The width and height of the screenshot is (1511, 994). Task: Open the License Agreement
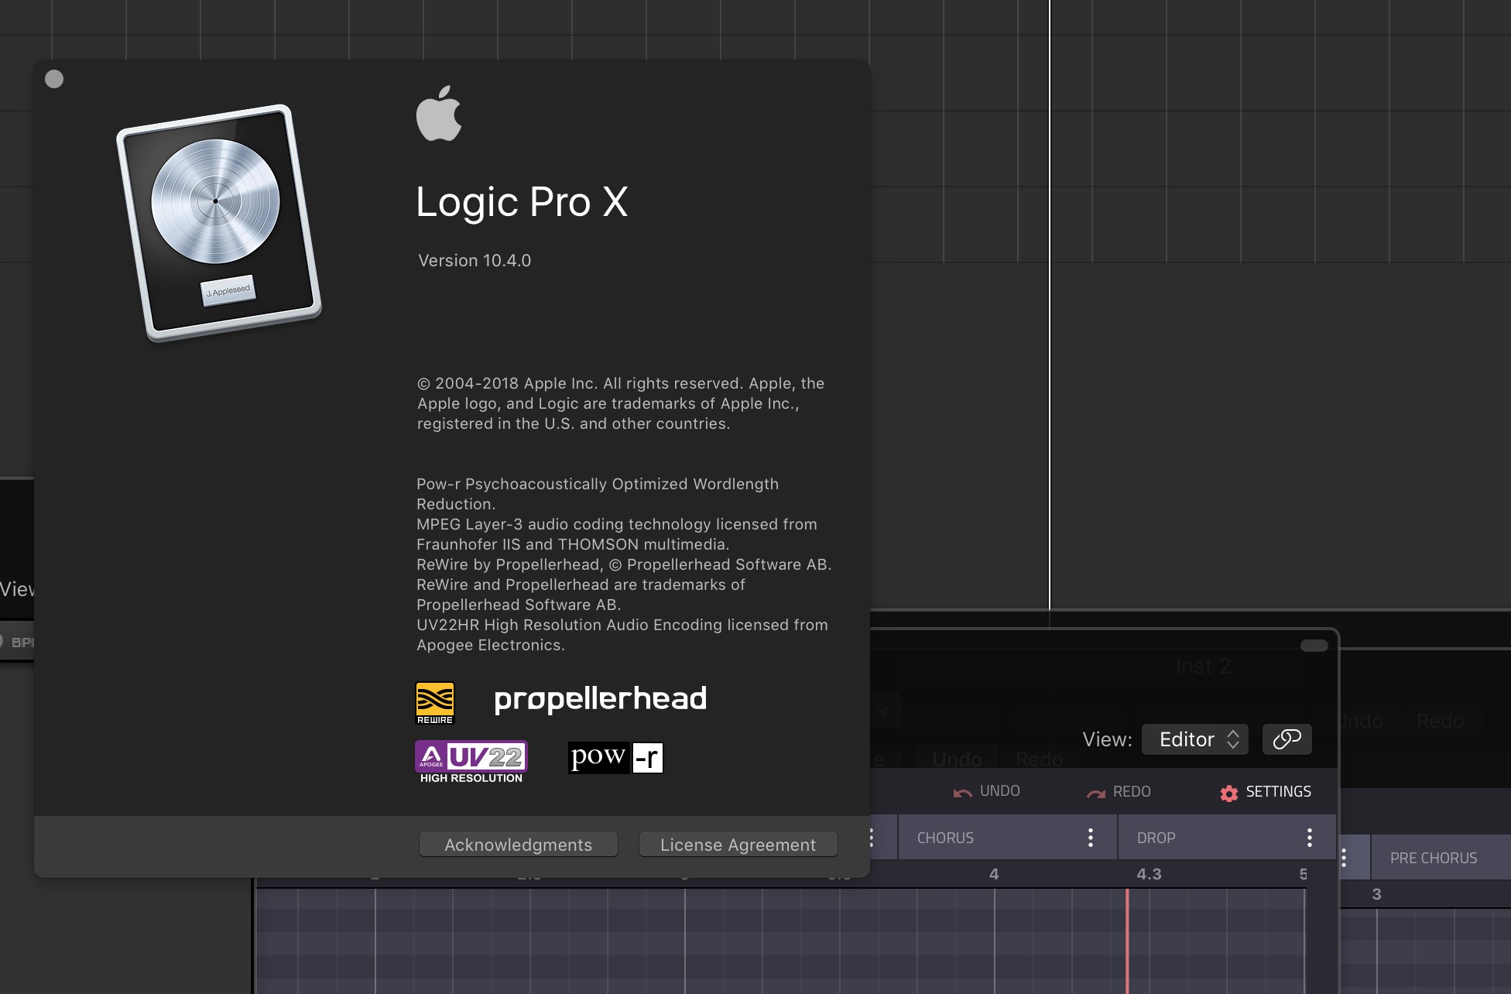tap(738, 845)
